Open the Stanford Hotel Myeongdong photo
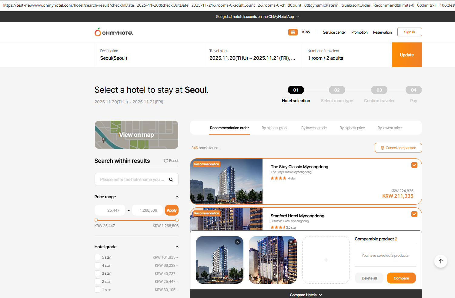 click(226, 219)
